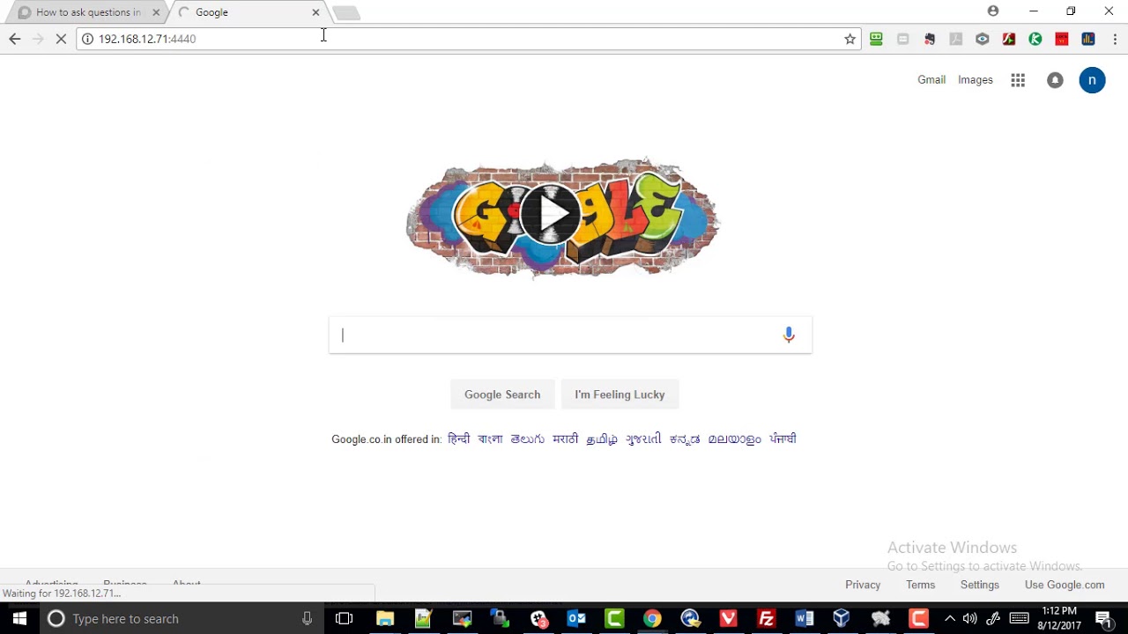Click the Google Search button
Screen dimensions: 1128x634
pyautogui.click(x=502, y=394)
